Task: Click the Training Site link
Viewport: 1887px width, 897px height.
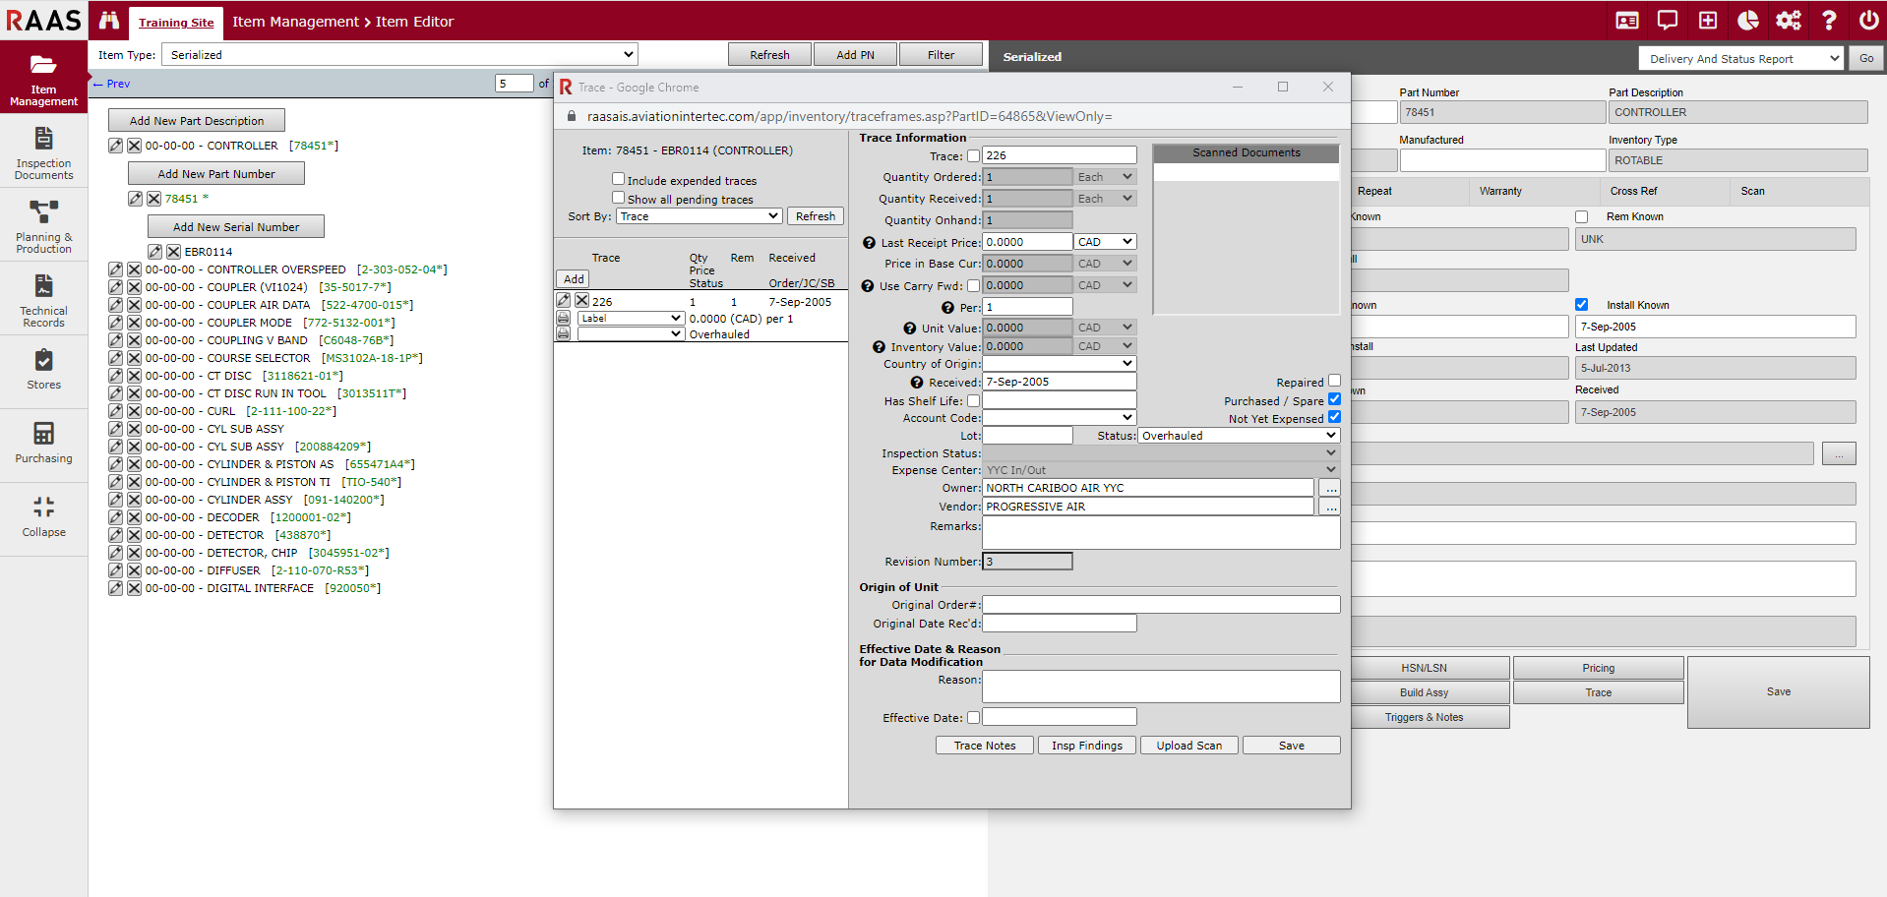Action: 176,23
